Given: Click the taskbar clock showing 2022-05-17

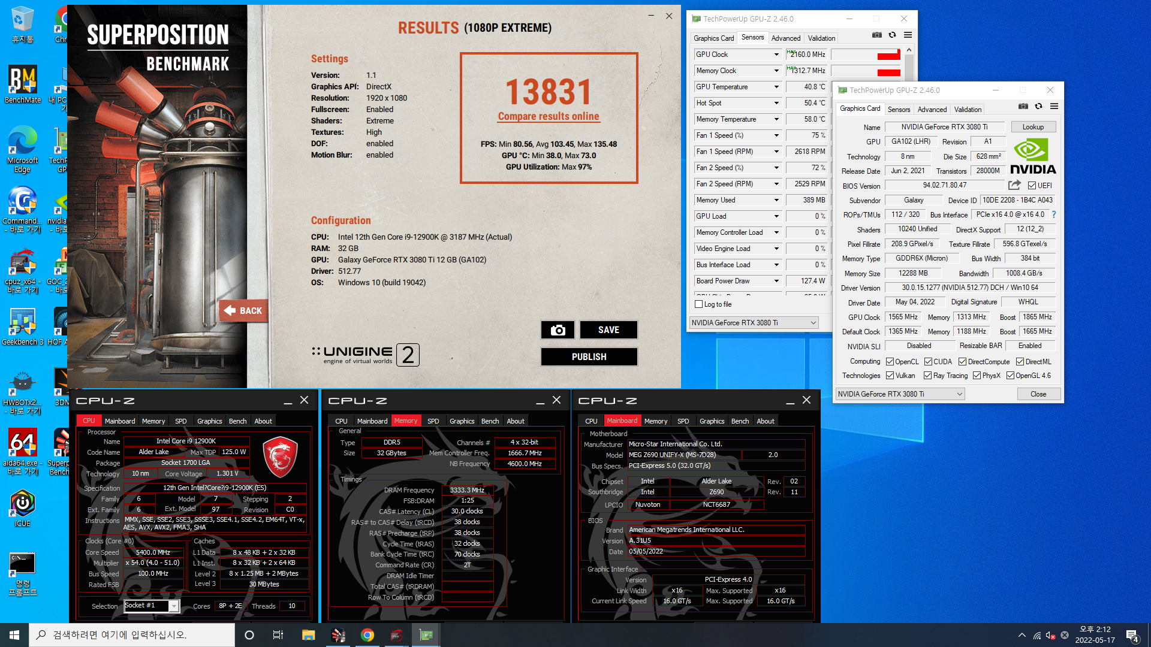Looking at the screenshot, I should 1095,635.
